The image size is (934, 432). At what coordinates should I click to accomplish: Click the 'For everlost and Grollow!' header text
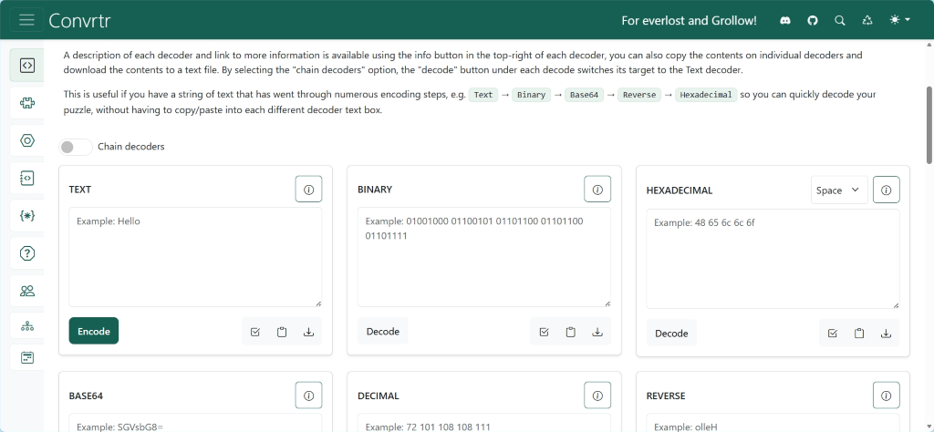690,20
